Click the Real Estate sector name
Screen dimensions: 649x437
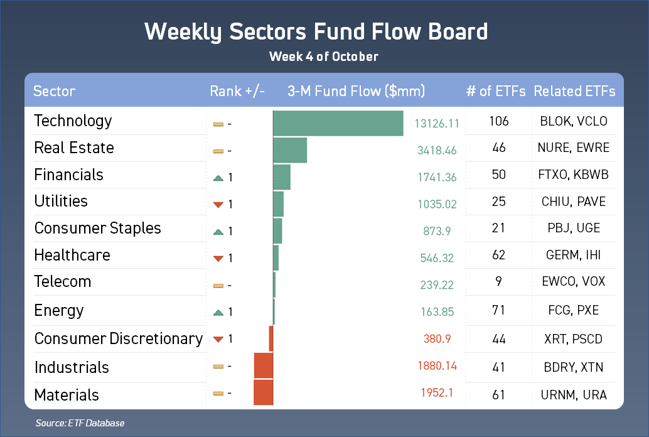74,148
